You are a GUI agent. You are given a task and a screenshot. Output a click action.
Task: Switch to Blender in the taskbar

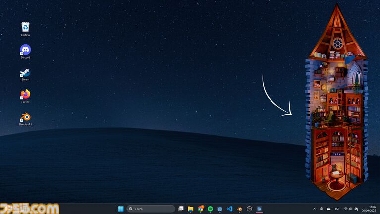pos(239,209)
